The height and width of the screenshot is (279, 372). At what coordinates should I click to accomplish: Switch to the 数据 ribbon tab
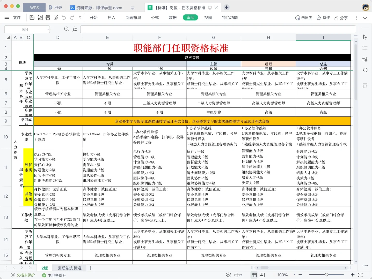pyautogui.click(x=172, y=17)
